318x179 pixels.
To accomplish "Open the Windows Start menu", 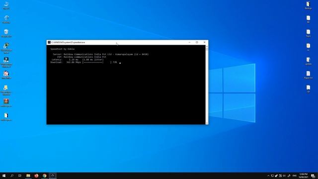I will [4, 176].
